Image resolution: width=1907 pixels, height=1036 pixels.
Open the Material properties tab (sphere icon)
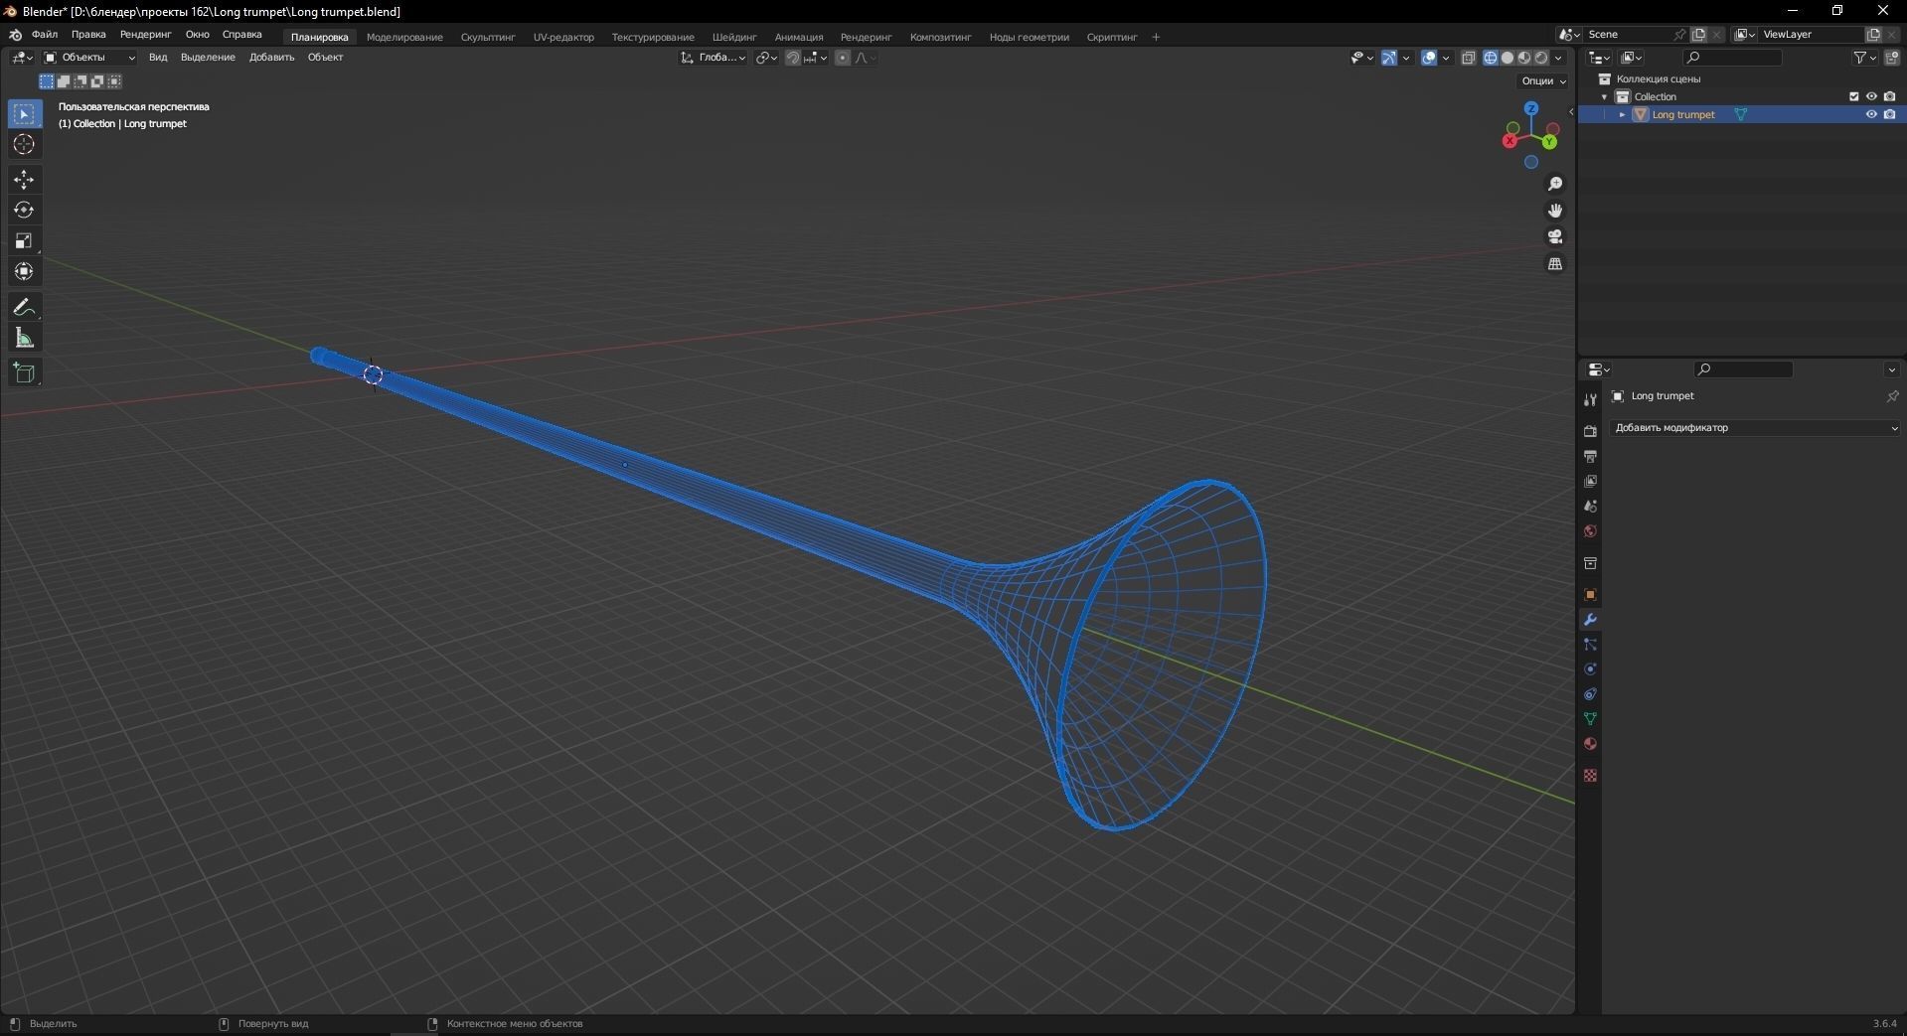coord(1590,743)
